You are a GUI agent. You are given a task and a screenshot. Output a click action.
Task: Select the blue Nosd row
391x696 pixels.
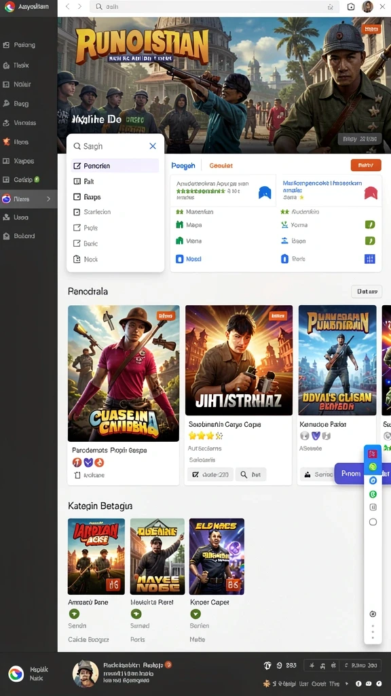pos(223,259)
